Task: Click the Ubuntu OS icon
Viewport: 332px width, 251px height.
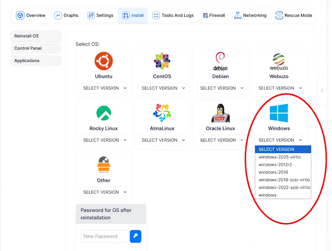Action: point(103,61)
